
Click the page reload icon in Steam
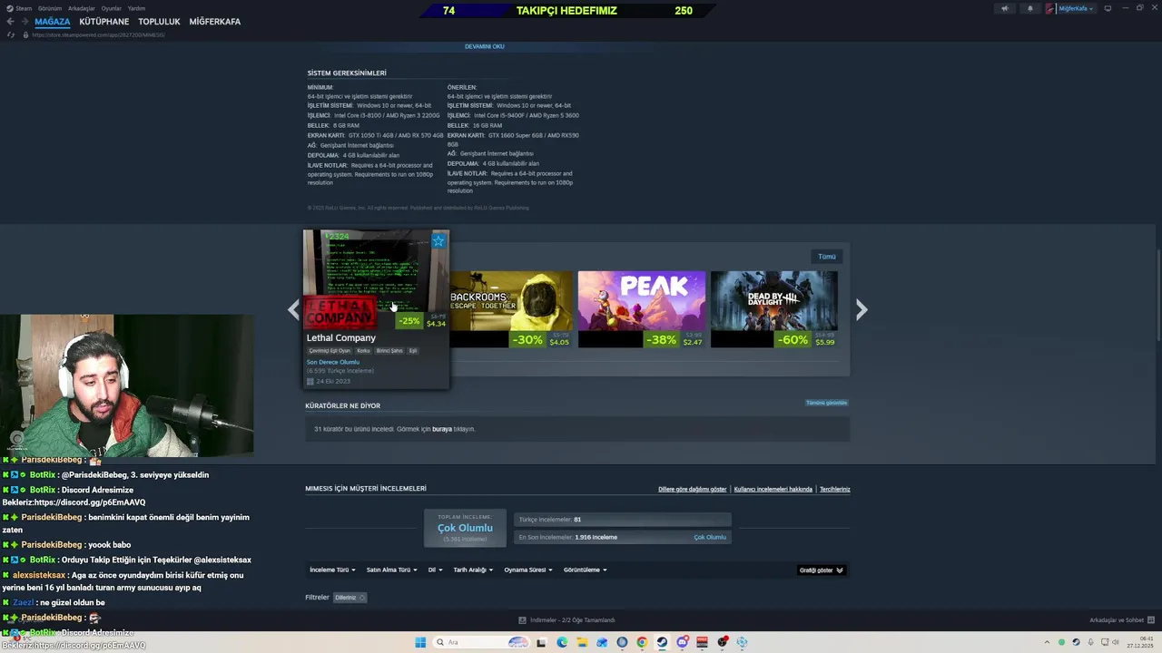pyautogui.click(x=11, y=34)
